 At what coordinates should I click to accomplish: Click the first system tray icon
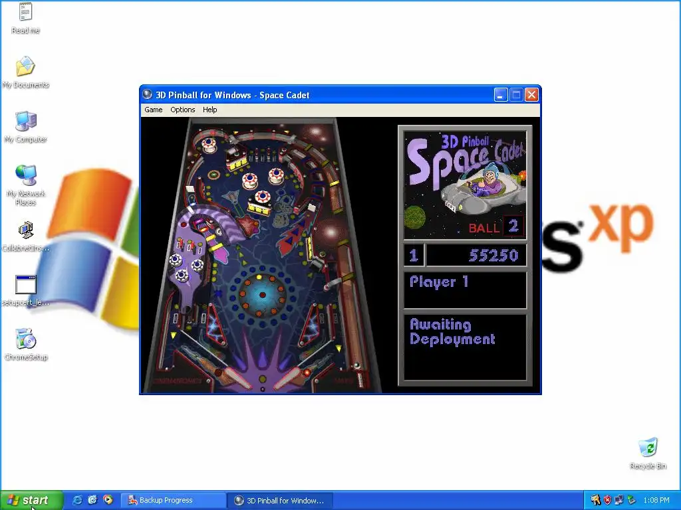point(595,500)
